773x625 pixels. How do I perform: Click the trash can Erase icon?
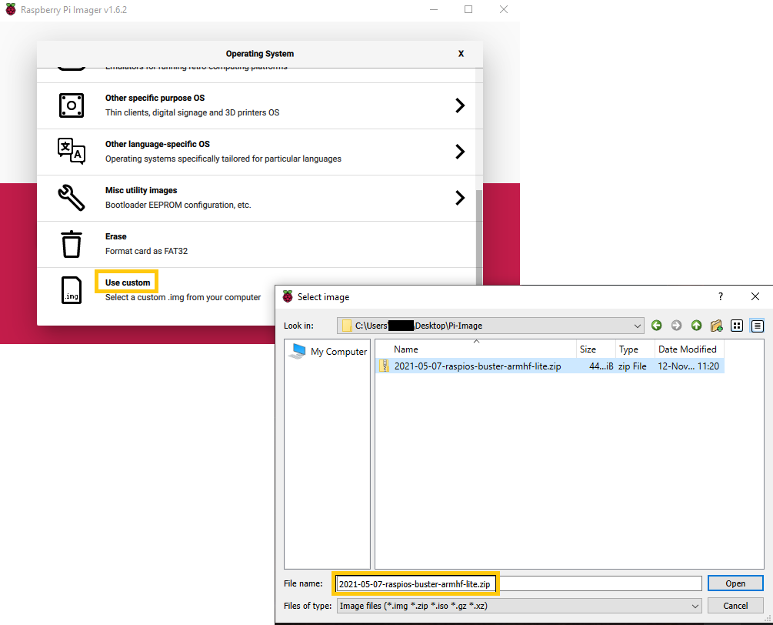tap(72, 244)
